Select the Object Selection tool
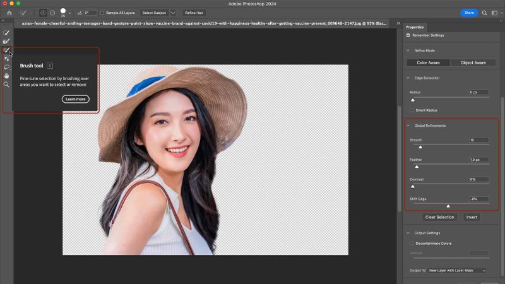Image resolution: width=505 pixels, height=284 pixels. [x=6, y=59]
